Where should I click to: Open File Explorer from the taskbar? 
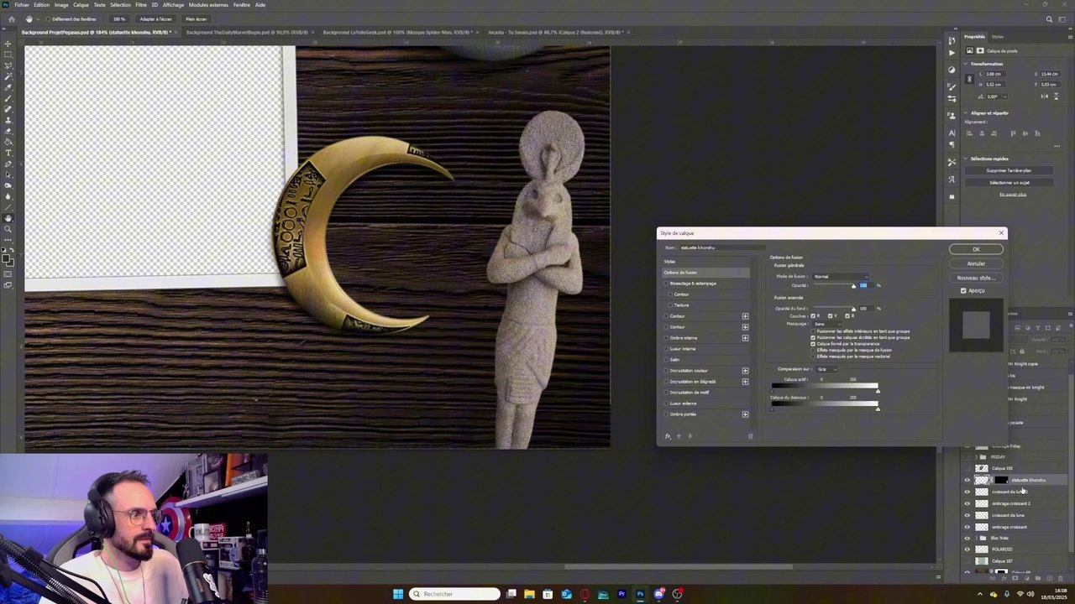pos(529,594)
